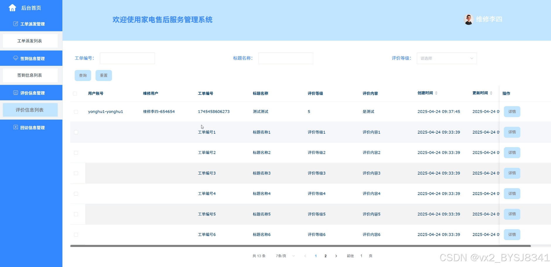Click the 前往 page number input
Image resolution: width=551 pixels, height=267 pixels.
point(361,256)
